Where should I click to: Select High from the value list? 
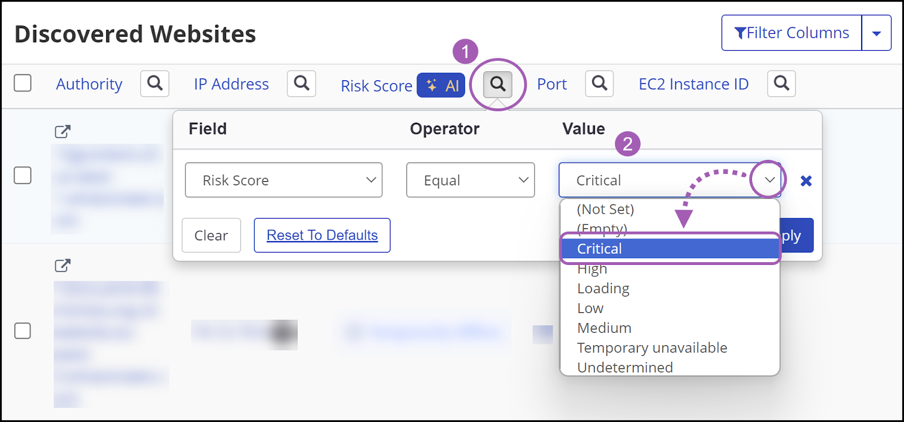592,268
